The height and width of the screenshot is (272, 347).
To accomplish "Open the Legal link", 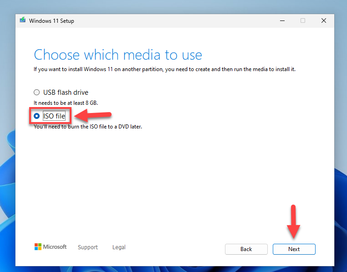I will click(119, 247).
